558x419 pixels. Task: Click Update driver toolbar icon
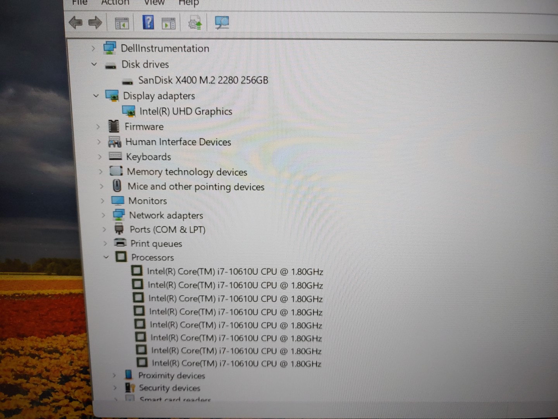tap(195, 23)
